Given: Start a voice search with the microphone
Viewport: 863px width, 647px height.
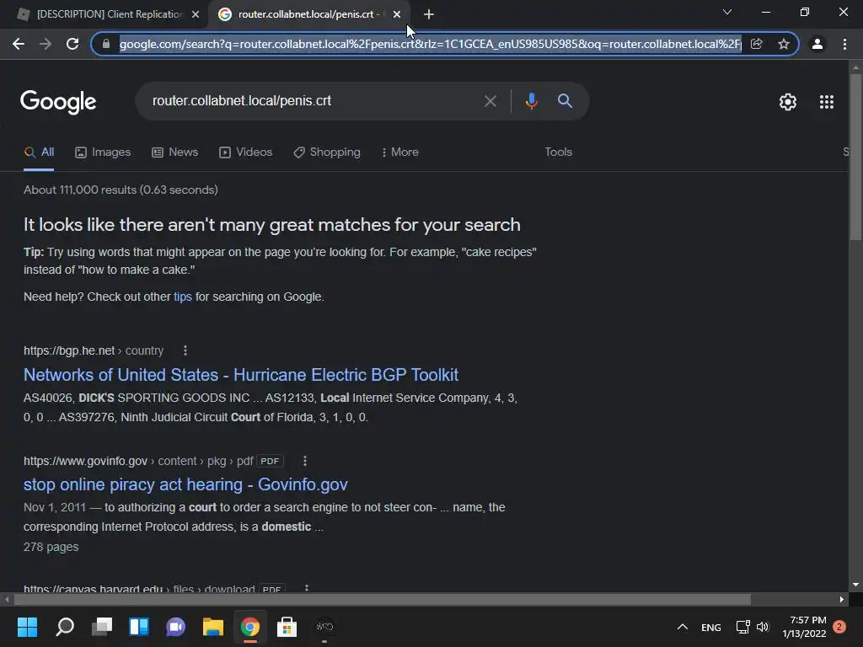Looking at the screenshot, I should tap(531, 101).
